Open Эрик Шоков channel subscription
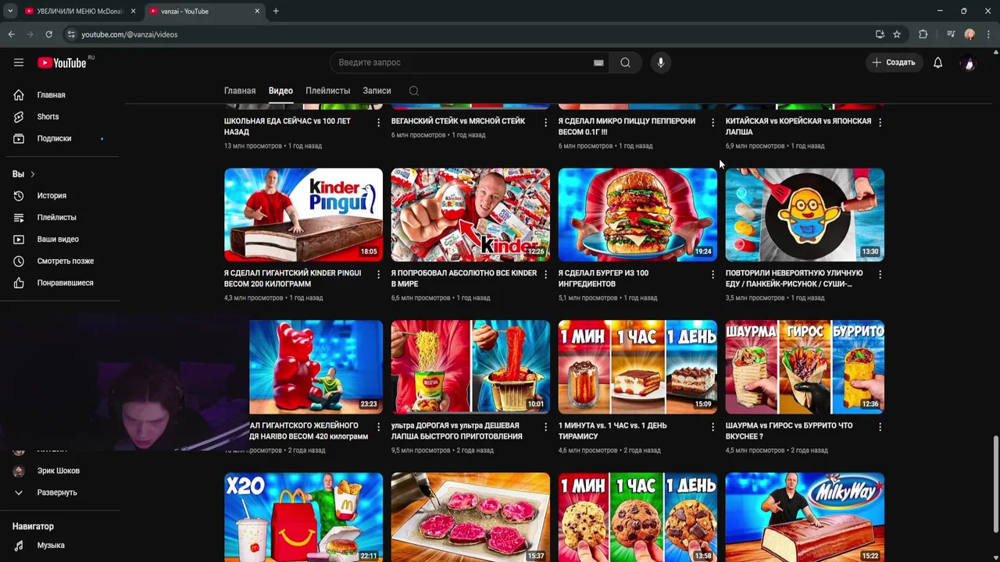 pos(60,471)
